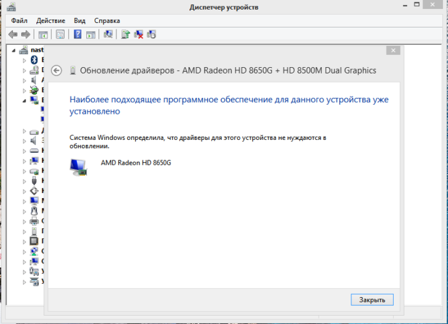Select the imaging devices camera icon in the tree
This screenshot has width=448, height=324.
click(x=35, y=282)
